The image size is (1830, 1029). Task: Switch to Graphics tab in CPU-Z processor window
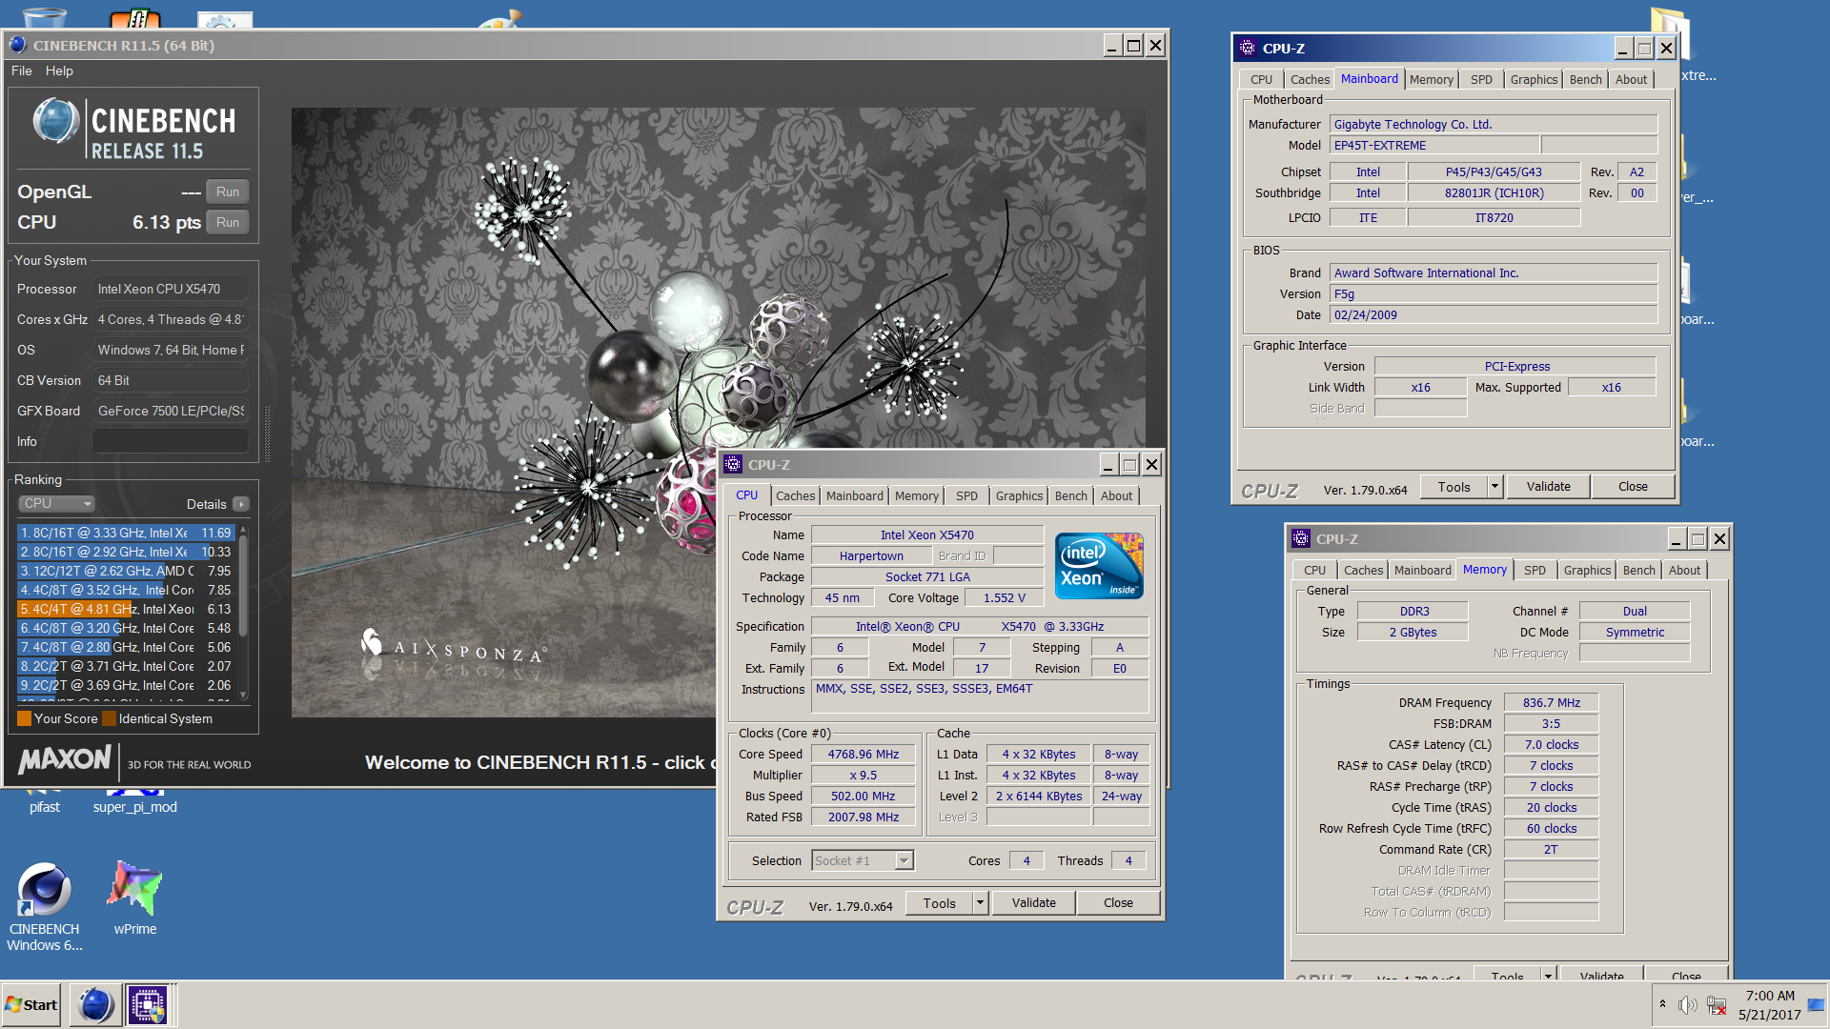click(x=1019, y=495)
